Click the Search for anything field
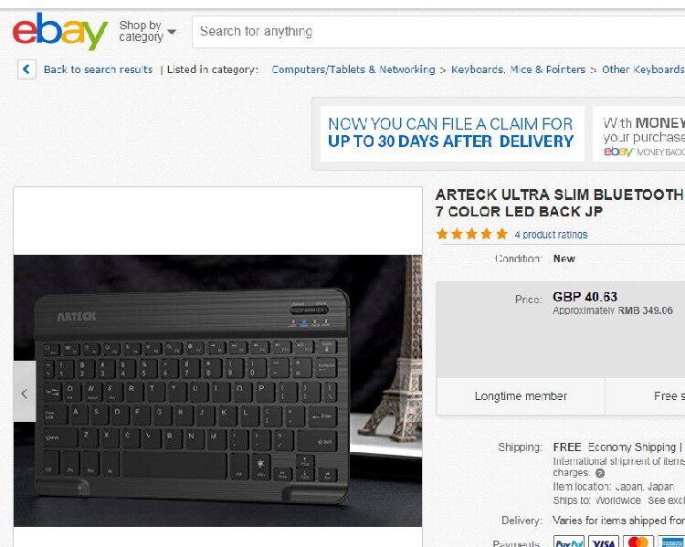This screenshot has width=685, height=547. pyautogui.click(x=438, y=31)
